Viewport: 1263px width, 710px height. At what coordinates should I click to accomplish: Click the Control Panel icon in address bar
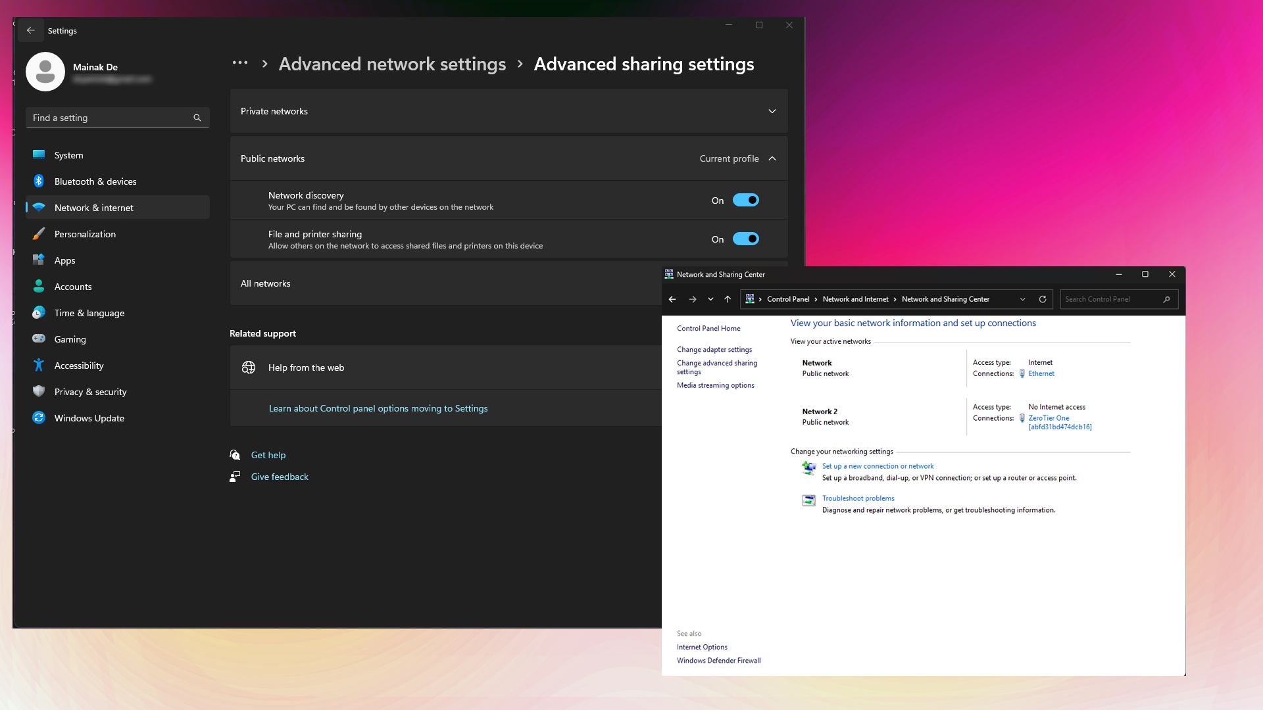[x=750, y=299]
